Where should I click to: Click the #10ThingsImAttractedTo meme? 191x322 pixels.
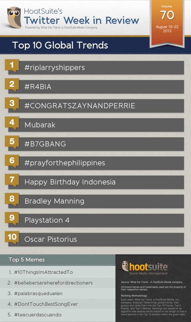click(x=43, y=272)
